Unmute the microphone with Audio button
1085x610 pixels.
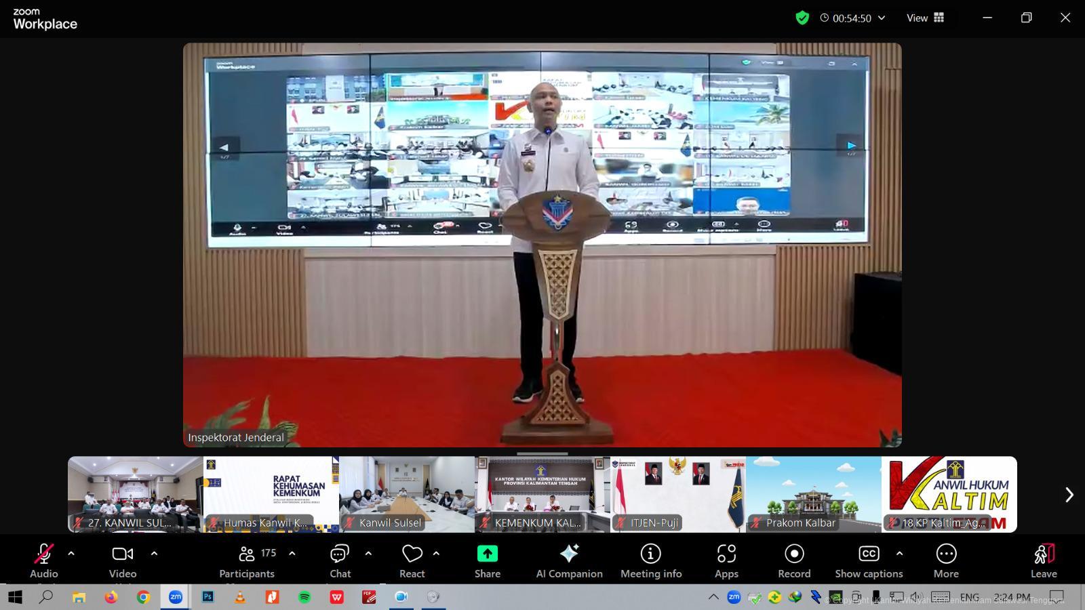[x=44, y=561]
